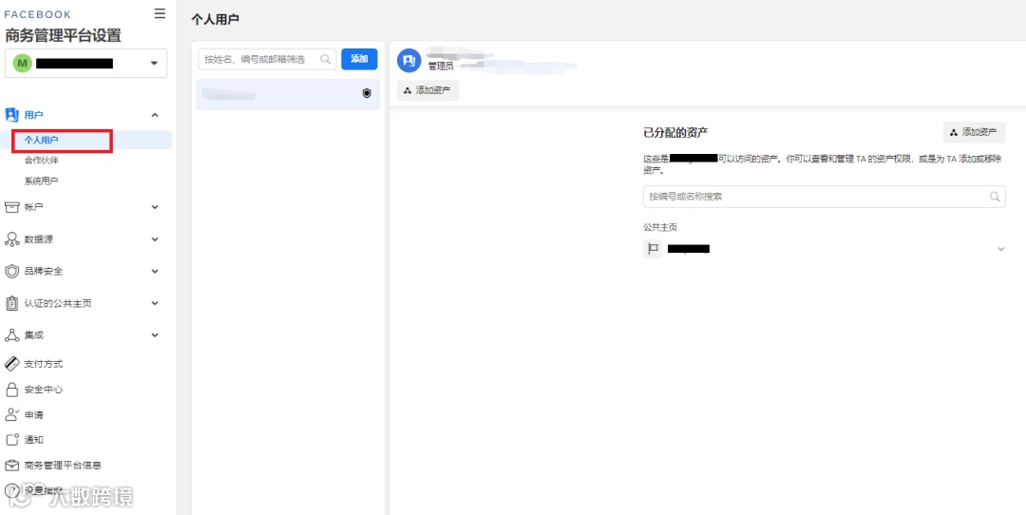Screen dimensions: 1026x515
Task: Click the blue 添加 button
Action: [359, 59]
